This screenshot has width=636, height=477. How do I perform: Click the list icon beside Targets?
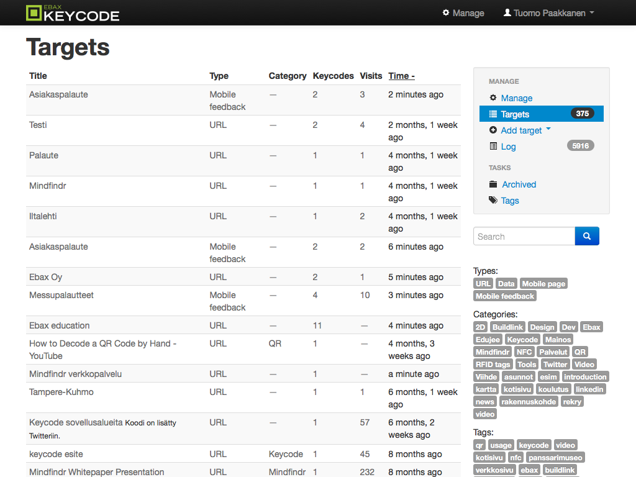point(493,114)
